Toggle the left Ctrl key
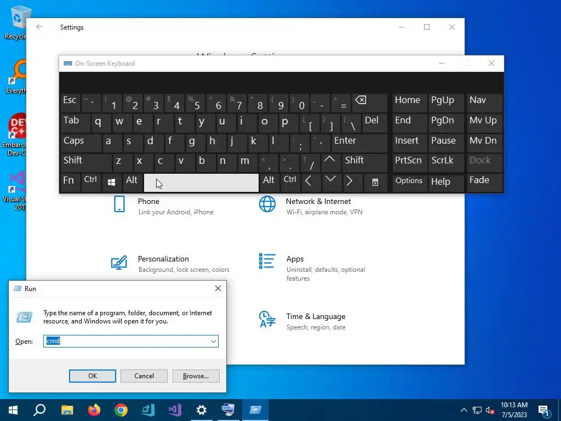Screen dimensions: 561x421 (91, 183)
